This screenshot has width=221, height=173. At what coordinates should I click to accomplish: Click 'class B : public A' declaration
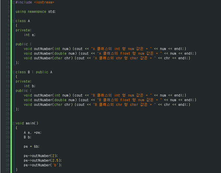point(34,72)
